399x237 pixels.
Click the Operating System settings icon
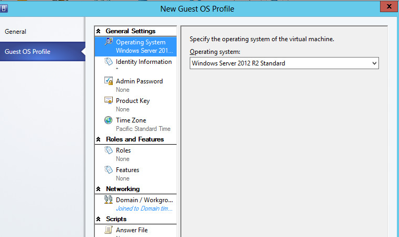coord(109,42)
